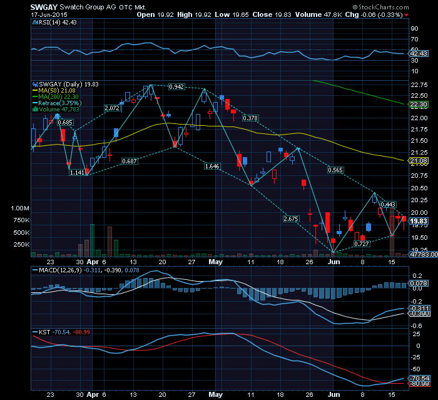Click the 0.443 retracement label

388,205
